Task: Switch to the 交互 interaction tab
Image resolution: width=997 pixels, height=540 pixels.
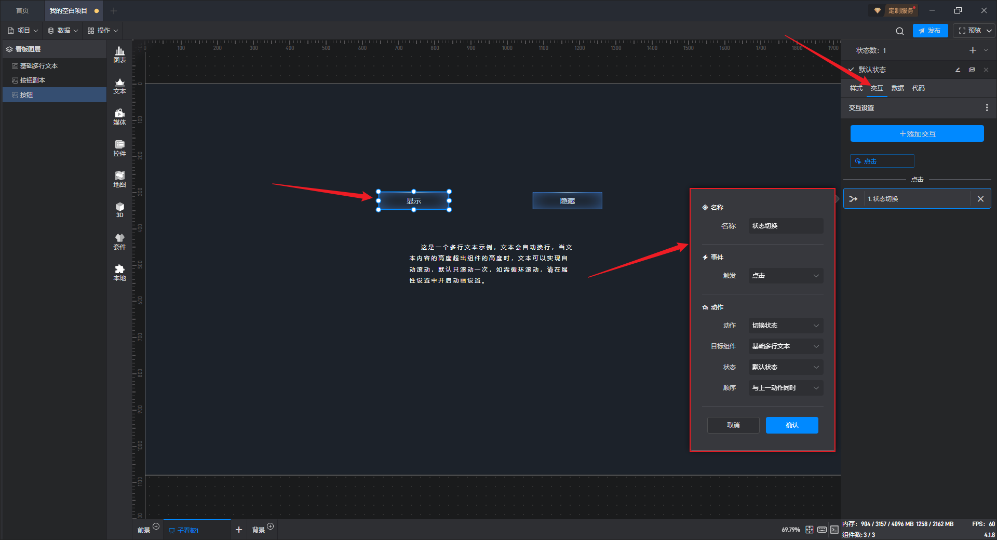Action: tap(877, 88)
